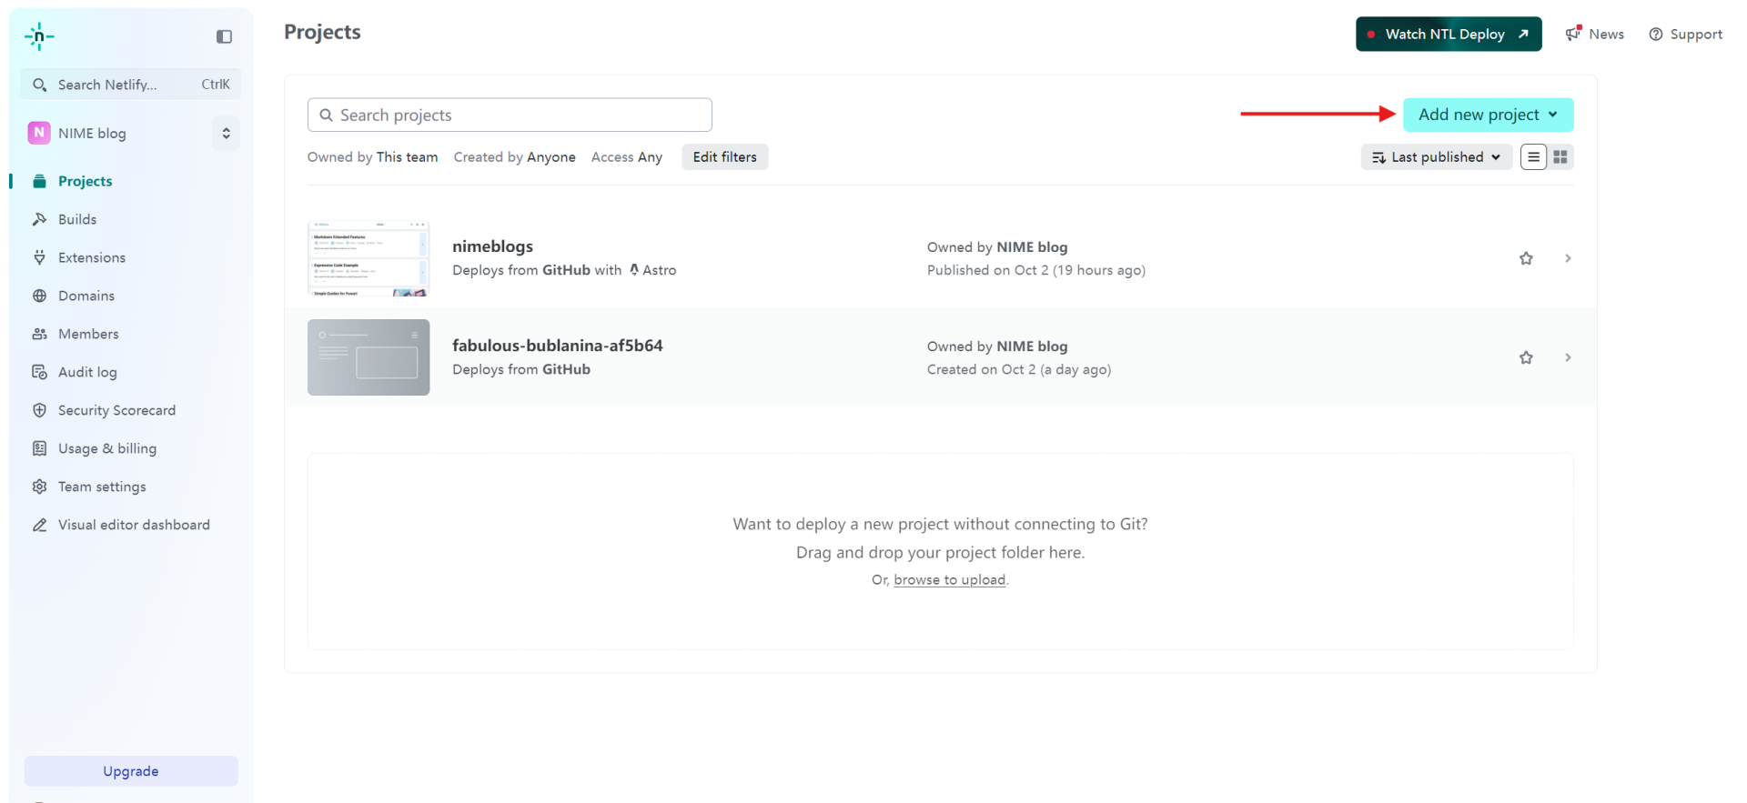Open the Add new project dropdown

[x=1488, y=115]
